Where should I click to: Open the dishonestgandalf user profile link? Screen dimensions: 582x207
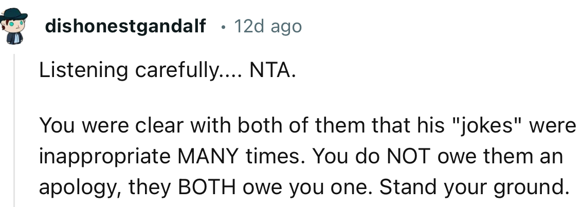coord(125,26)
